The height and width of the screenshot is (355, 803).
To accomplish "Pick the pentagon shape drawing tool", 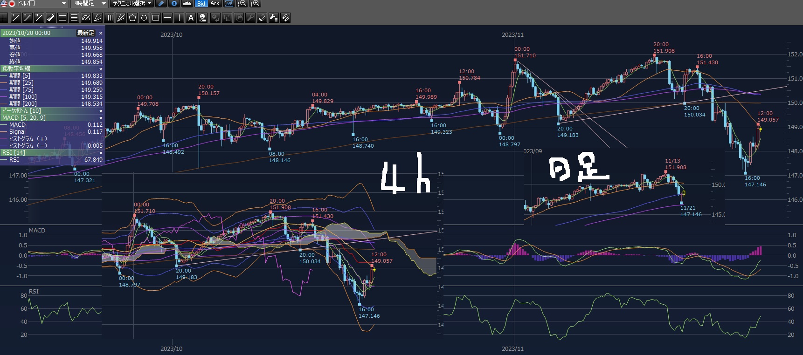I will click(132, 18).
